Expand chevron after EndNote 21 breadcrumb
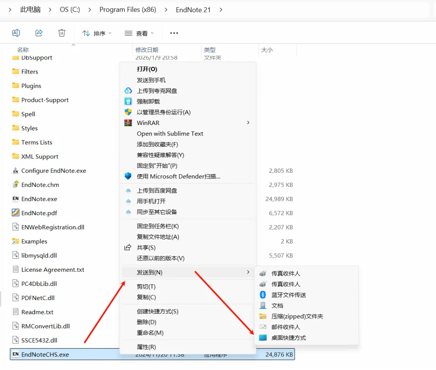Viewport: 436px width, 370px height. [221, 10]
